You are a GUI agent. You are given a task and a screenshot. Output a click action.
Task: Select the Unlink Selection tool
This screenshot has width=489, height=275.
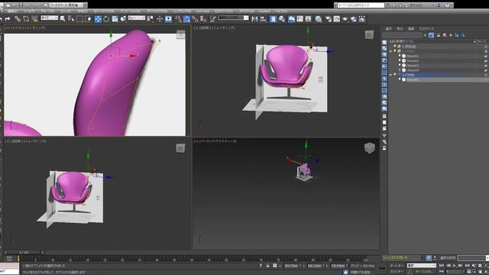26,19
